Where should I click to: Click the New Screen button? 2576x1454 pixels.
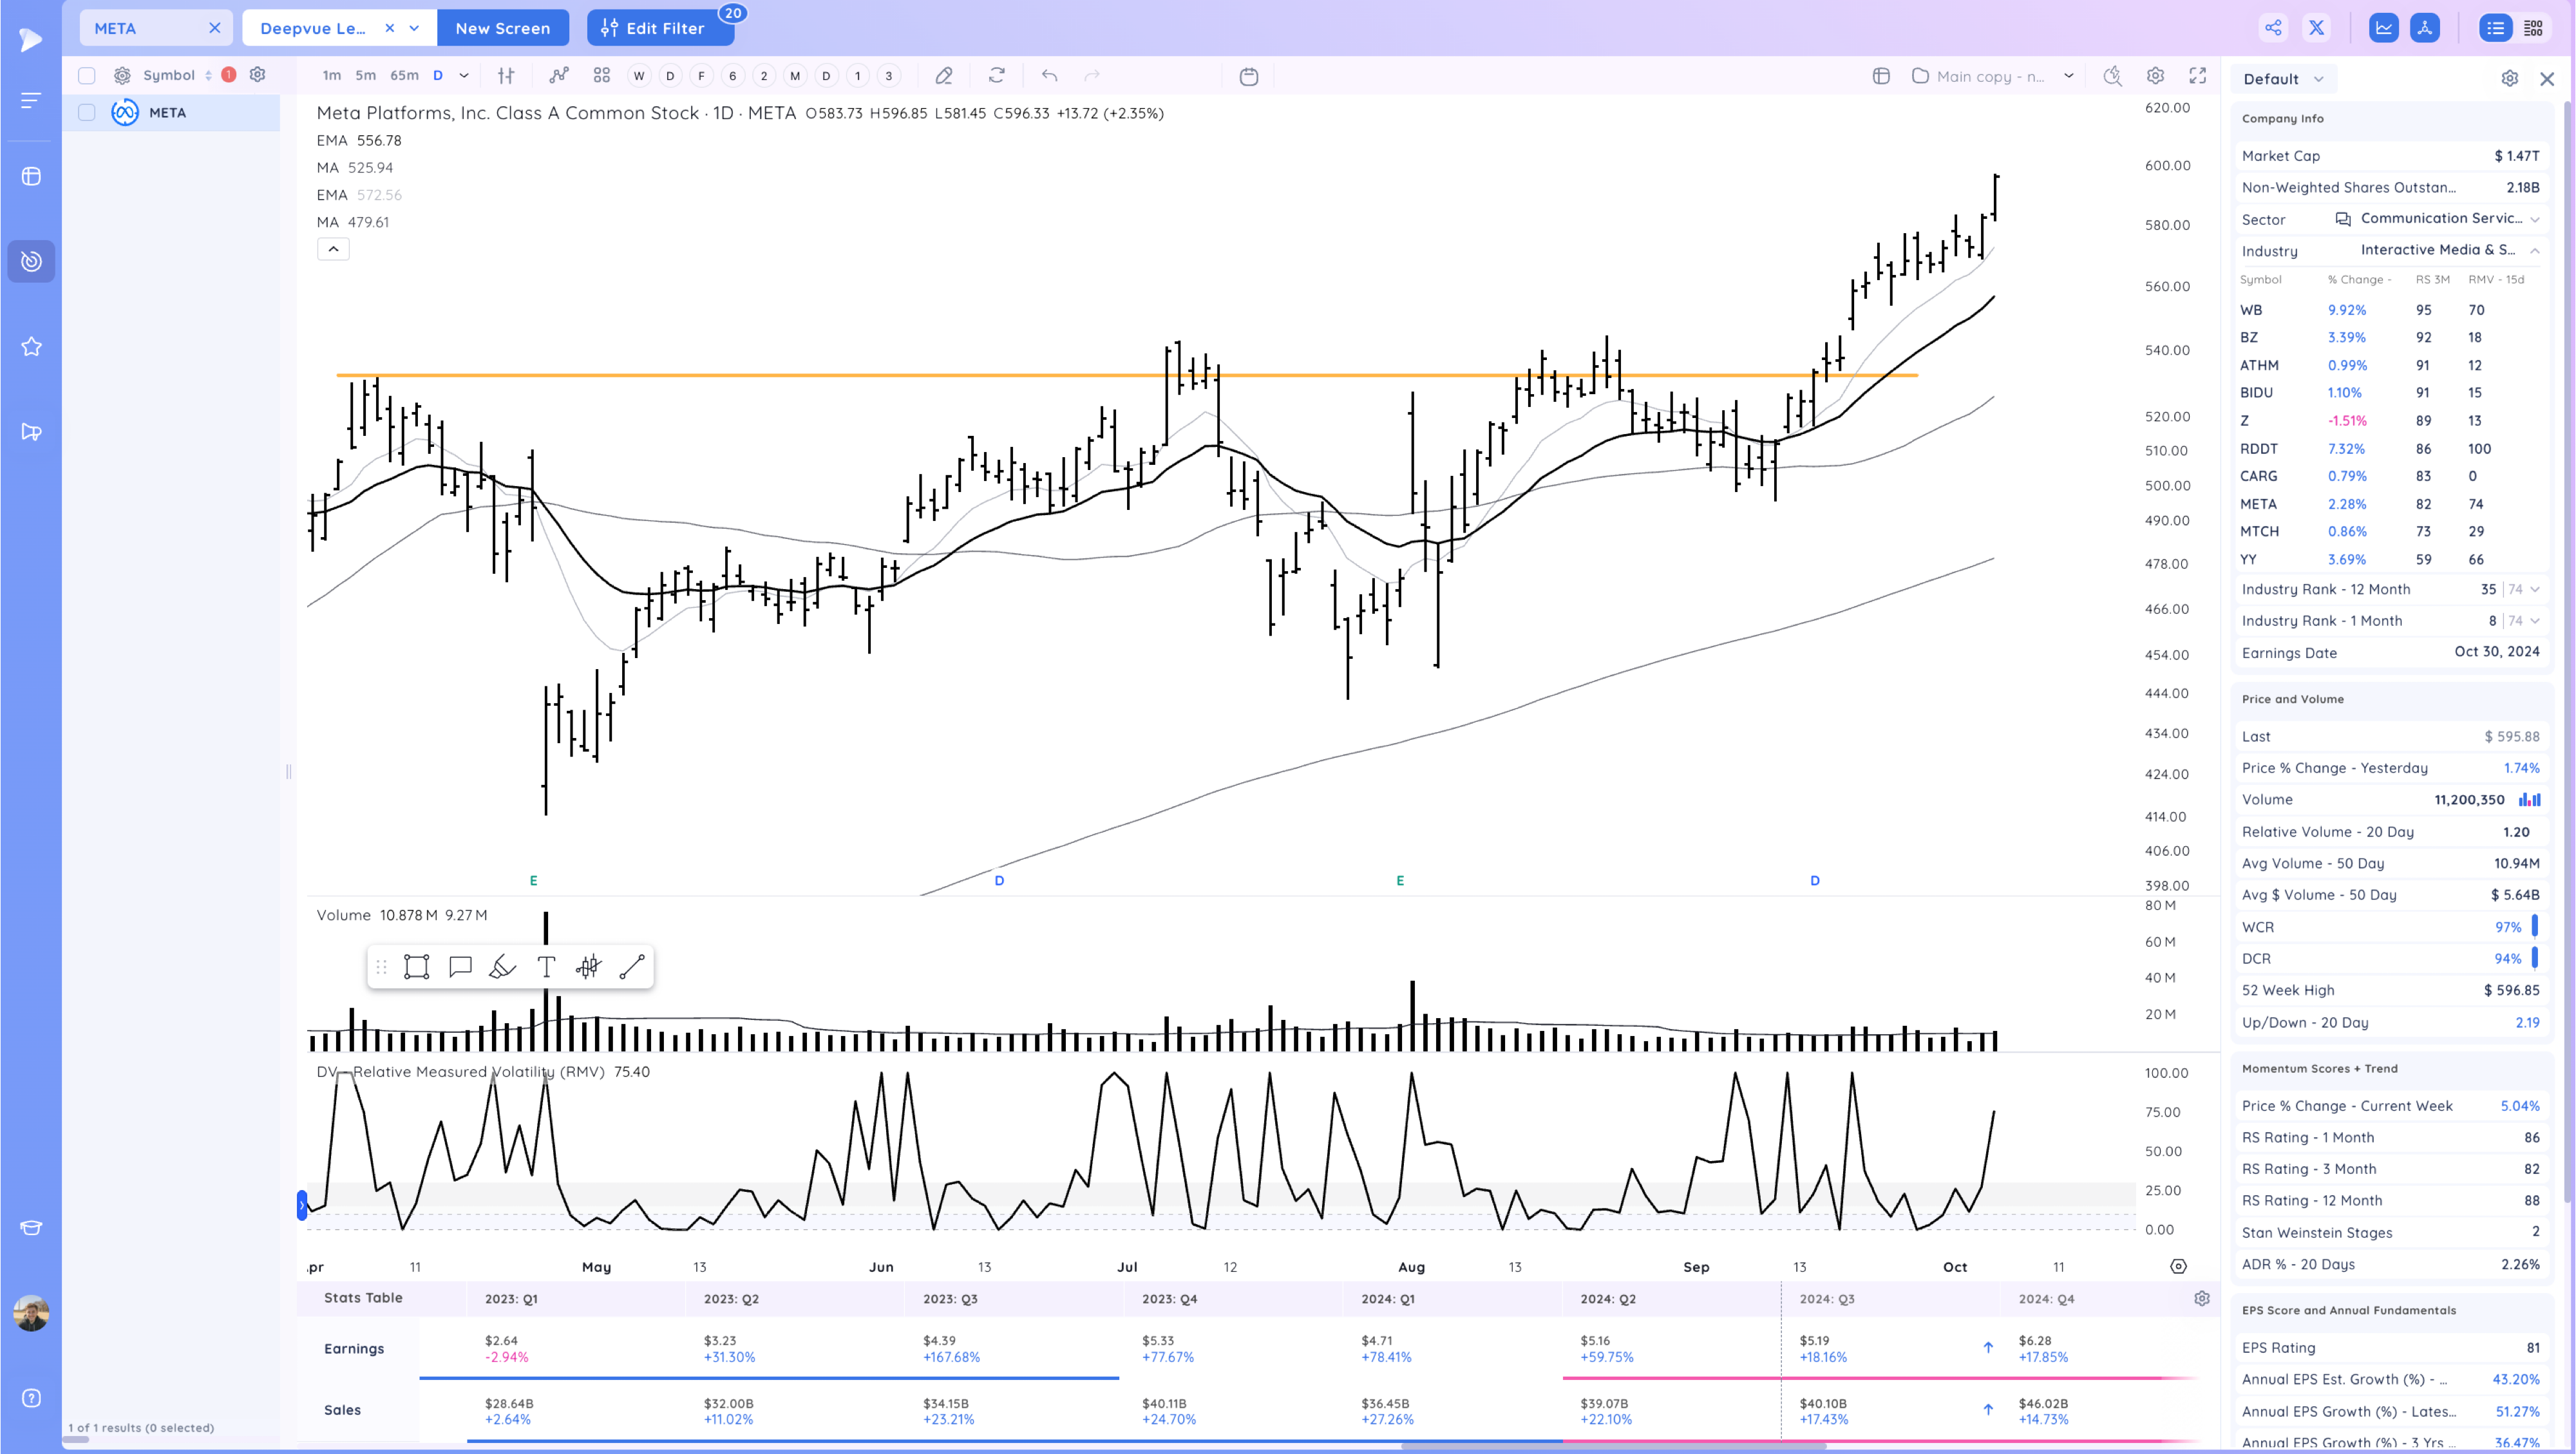click(503, 27)
